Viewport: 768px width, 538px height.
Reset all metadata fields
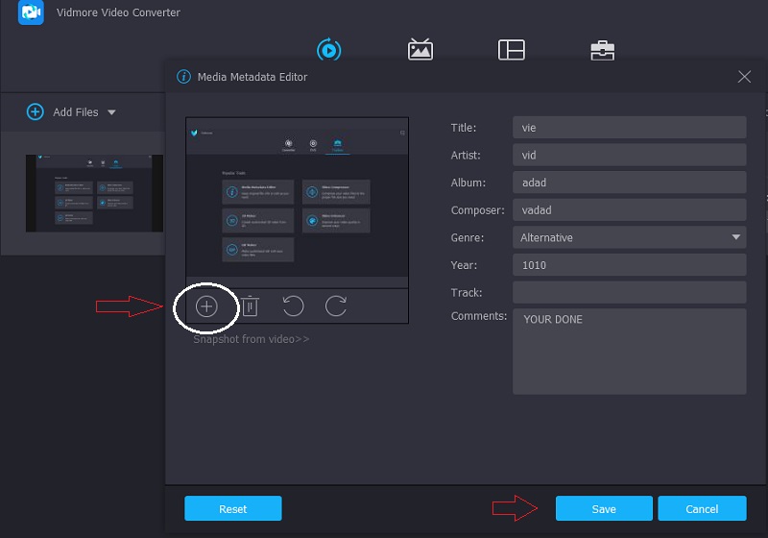[232, 509]
